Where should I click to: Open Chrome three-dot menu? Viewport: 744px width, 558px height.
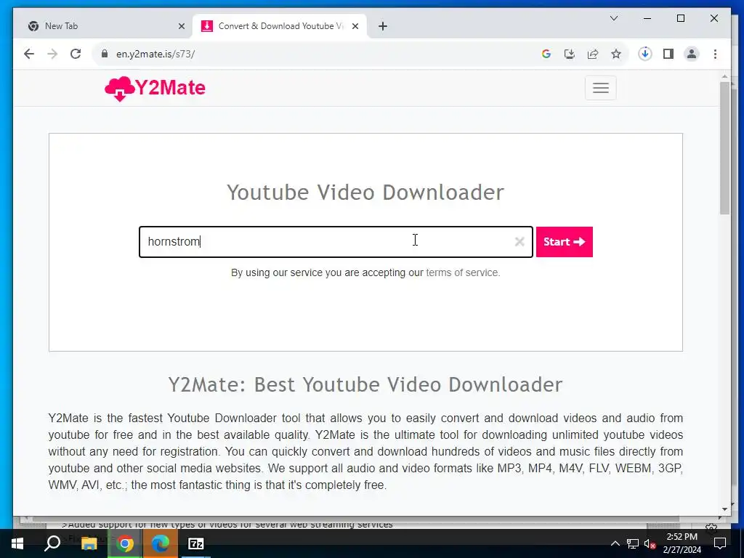pyautogui.click(x=715, y=54)
